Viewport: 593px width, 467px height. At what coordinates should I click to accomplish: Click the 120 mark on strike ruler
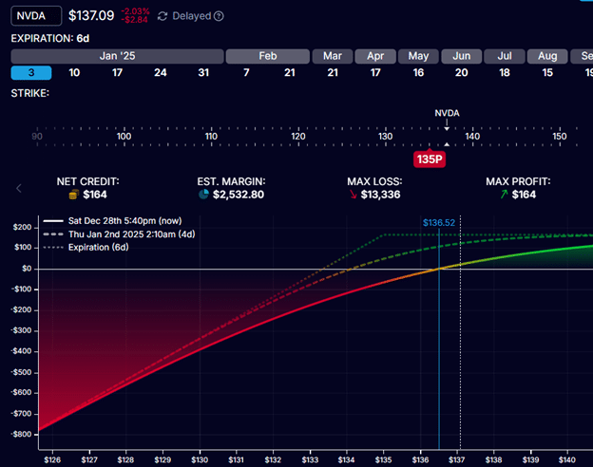point(298,137)
